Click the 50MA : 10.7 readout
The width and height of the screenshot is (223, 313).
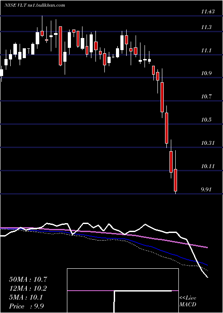click(28, 279)
